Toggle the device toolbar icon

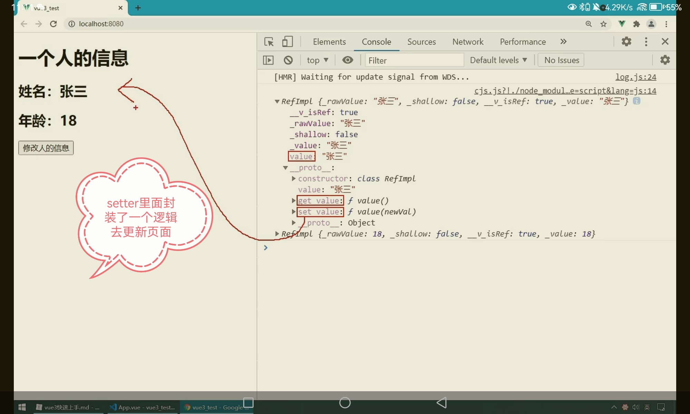pos(287,42)
